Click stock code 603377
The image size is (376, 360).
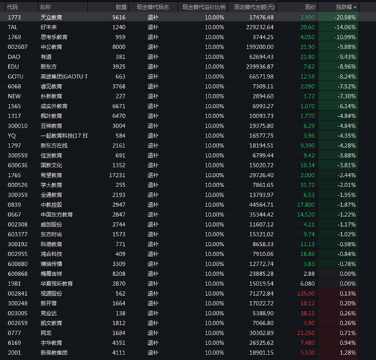tap(18, 234)
